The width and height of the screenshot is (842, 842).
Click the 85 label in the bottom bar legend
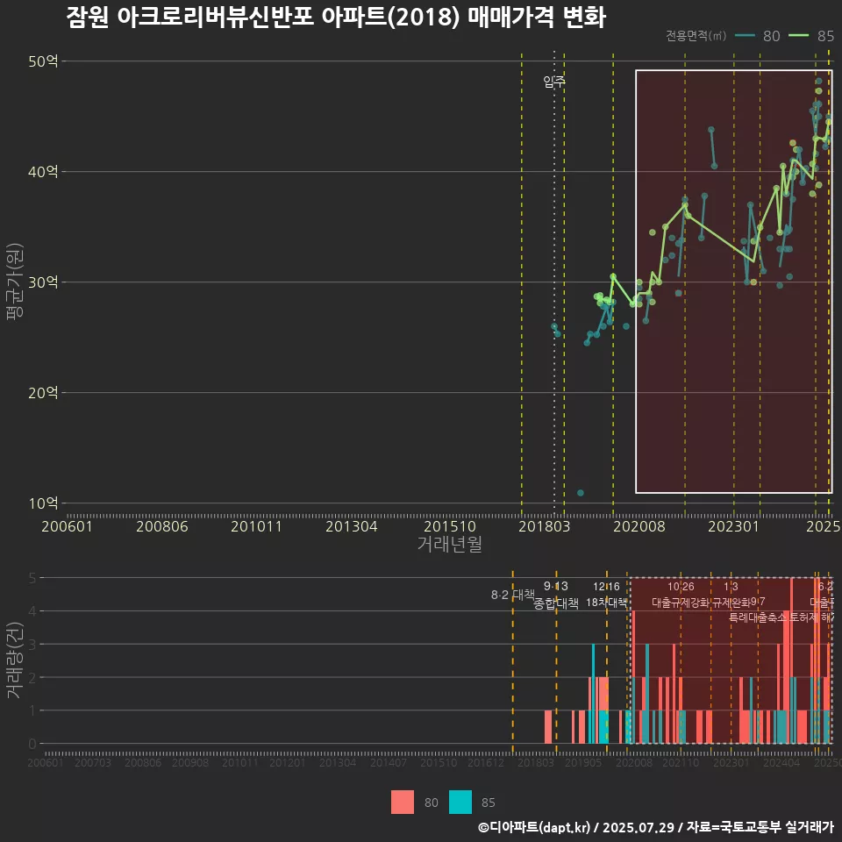(489, 803)
